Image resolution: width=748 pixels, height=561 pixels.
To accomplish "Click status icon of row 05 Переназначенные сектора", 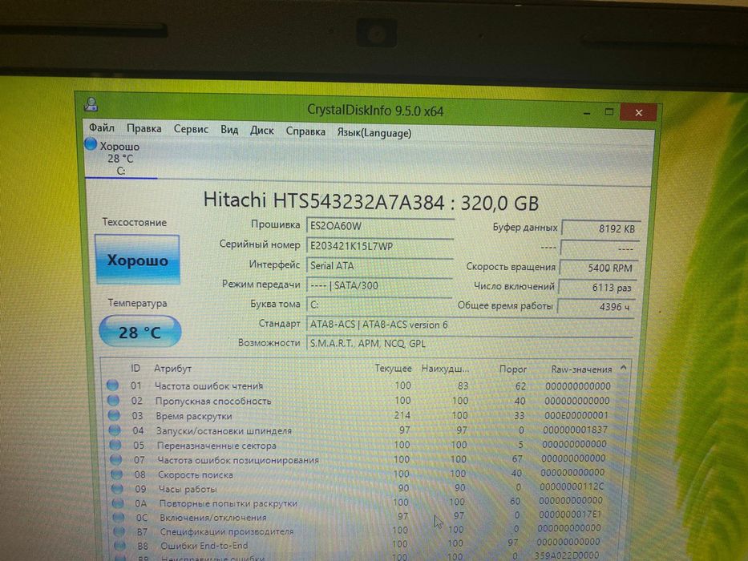I will [x=115, y=445].
